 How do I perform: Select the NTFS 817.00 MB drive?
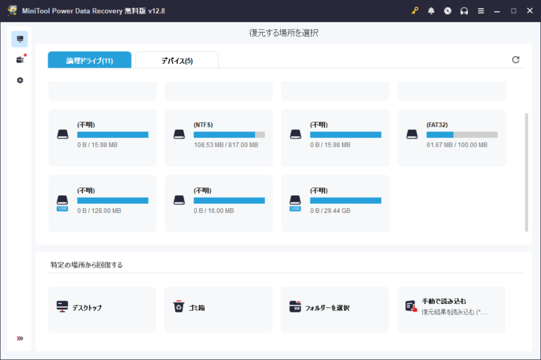[218, 137]
